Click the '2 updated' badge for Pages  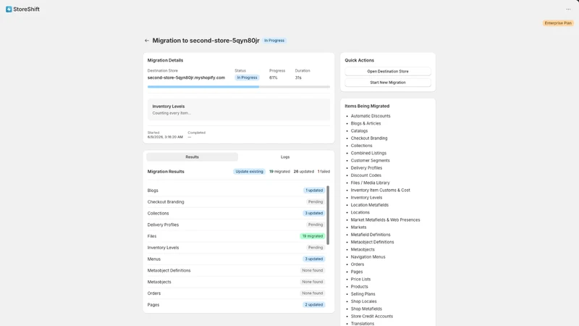point(314,305)
